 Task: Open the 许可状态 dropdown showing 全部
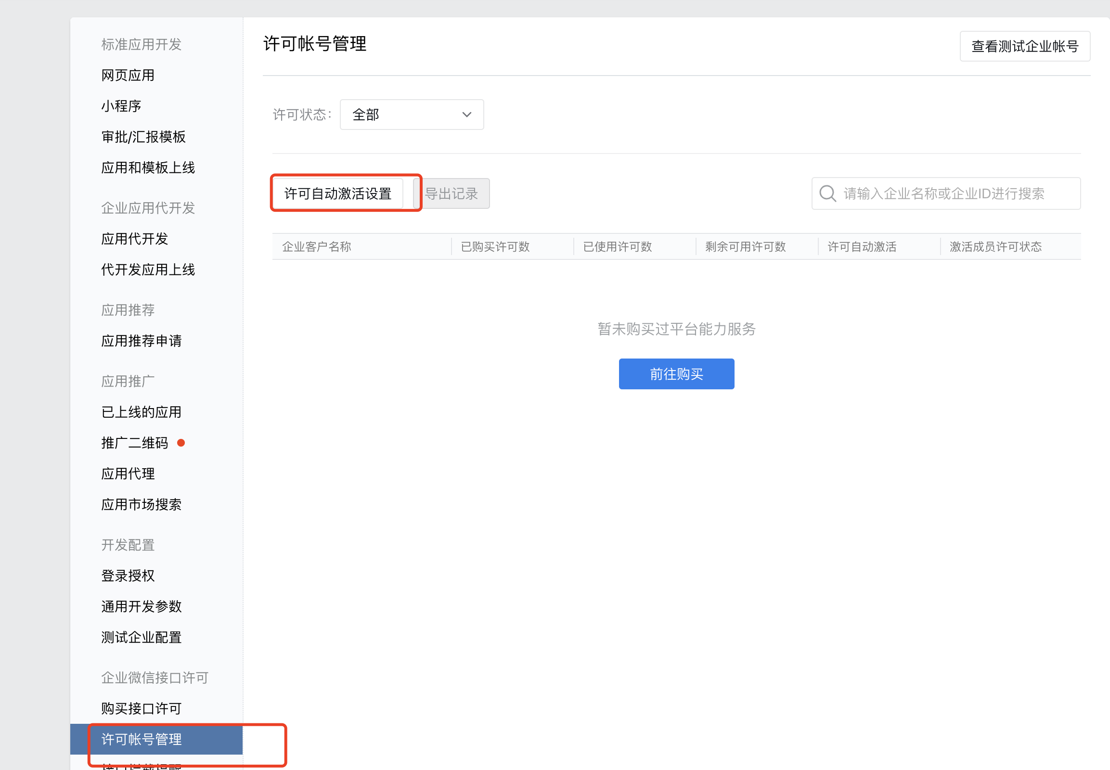(412, 115)
